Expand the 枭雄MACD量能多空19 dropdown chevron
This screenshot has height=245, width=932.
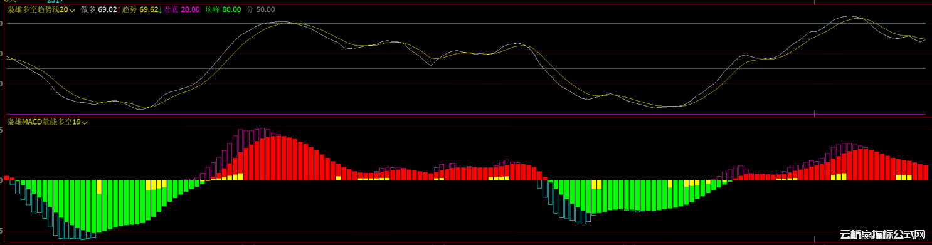pyautogui.click(x=85, y=123)
